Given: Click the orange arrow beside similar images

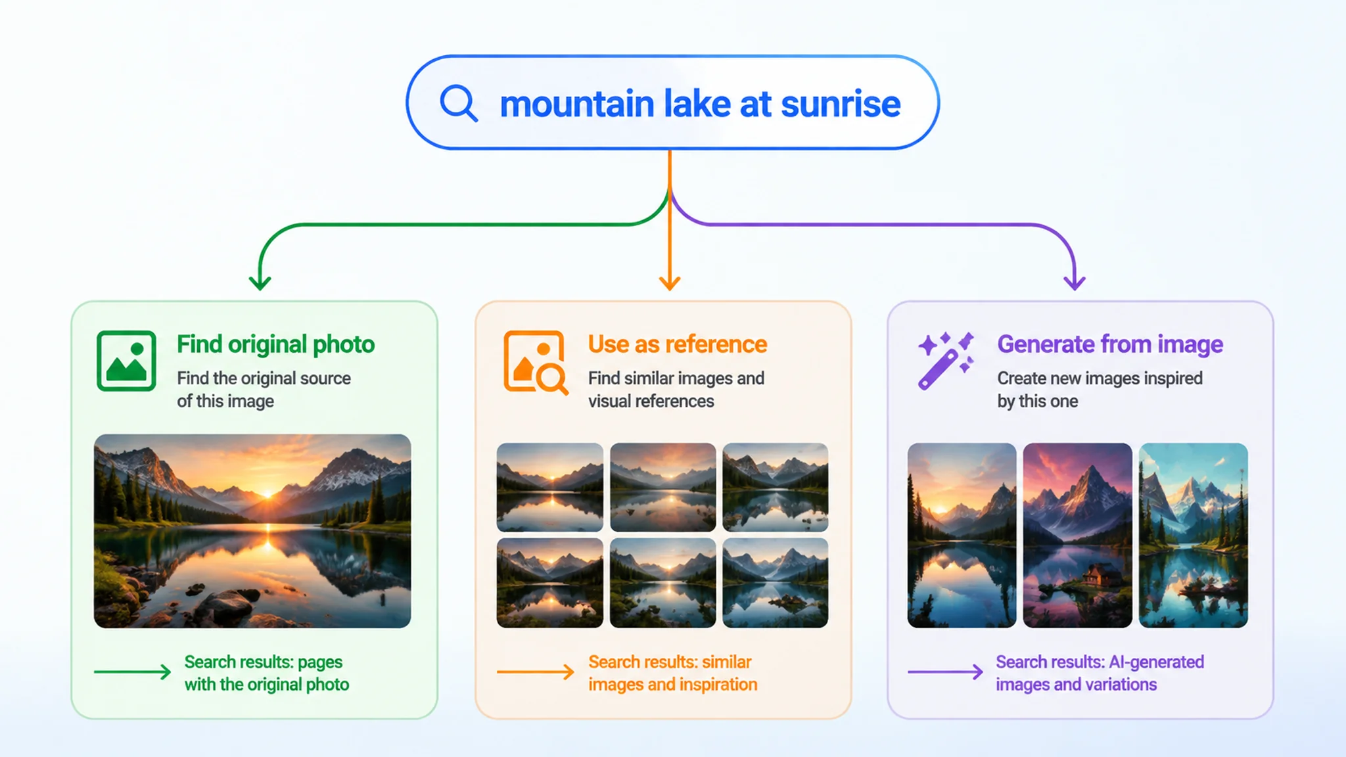Looking at the screenshot, I should coord(535,672).
